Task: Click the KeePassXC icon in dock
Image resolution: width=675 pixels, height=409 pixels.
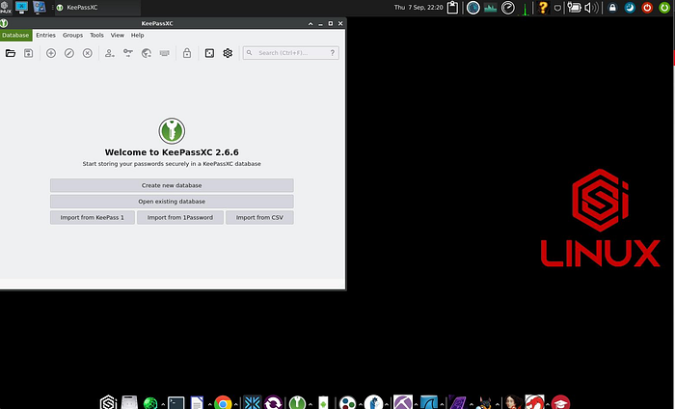Action: coord(297,402)
